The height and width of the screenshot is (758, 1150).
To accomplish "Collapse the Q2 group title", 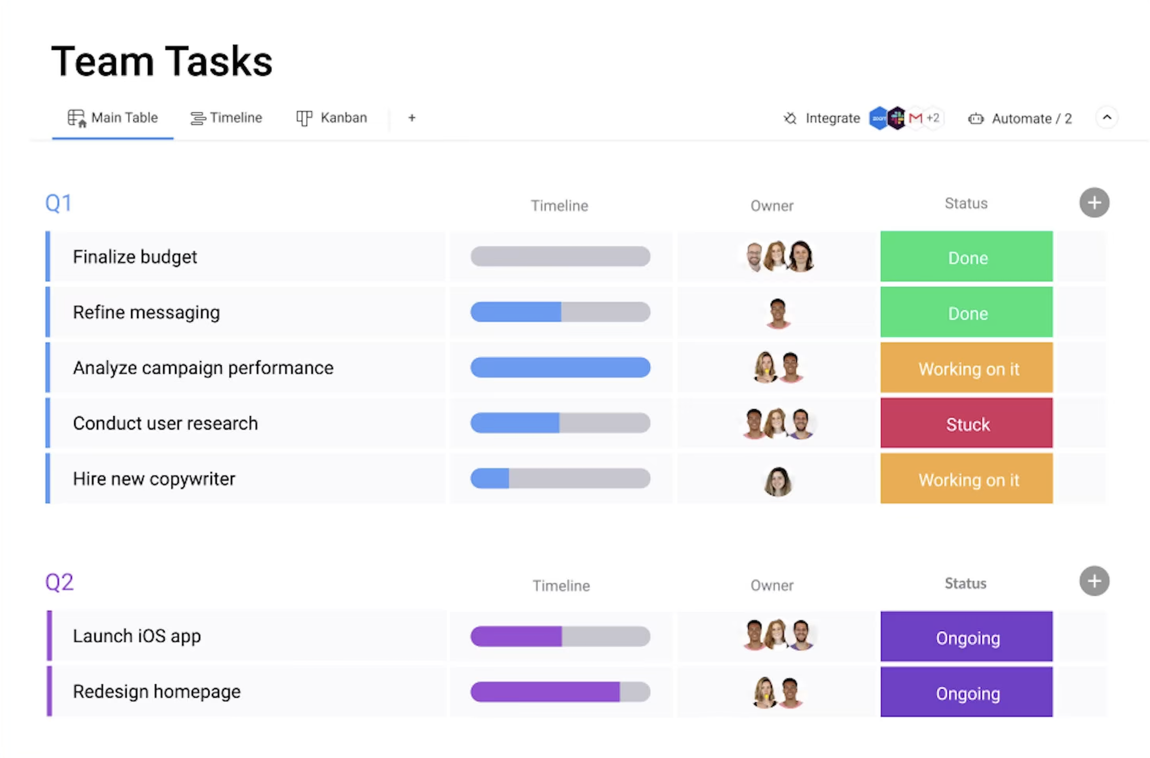I will pos(59,582).
